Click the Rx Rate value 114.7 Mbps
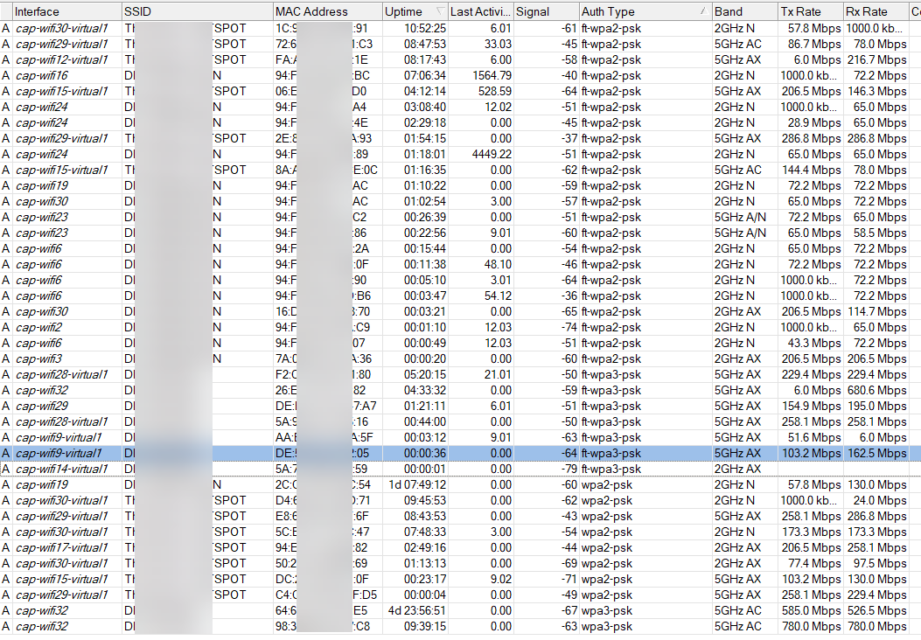 [877, 311]
